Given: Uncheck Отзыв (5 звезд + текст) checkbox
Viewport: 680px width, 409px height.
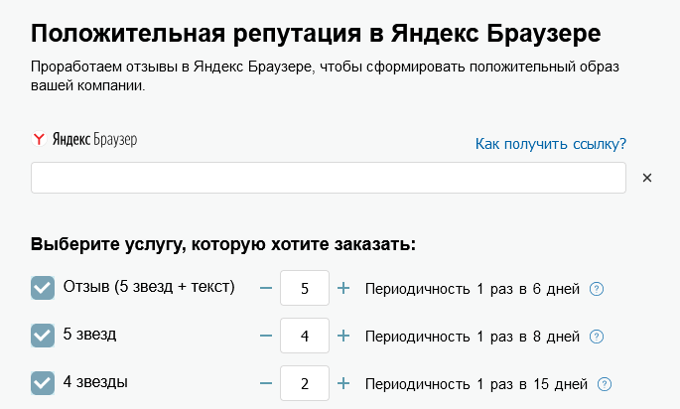Looking at the screenshot, I should point(43,288).
